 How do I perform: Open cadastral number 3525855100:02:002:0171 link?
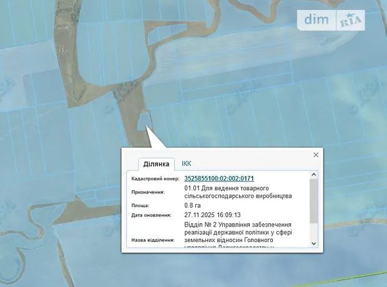[218, 178]
